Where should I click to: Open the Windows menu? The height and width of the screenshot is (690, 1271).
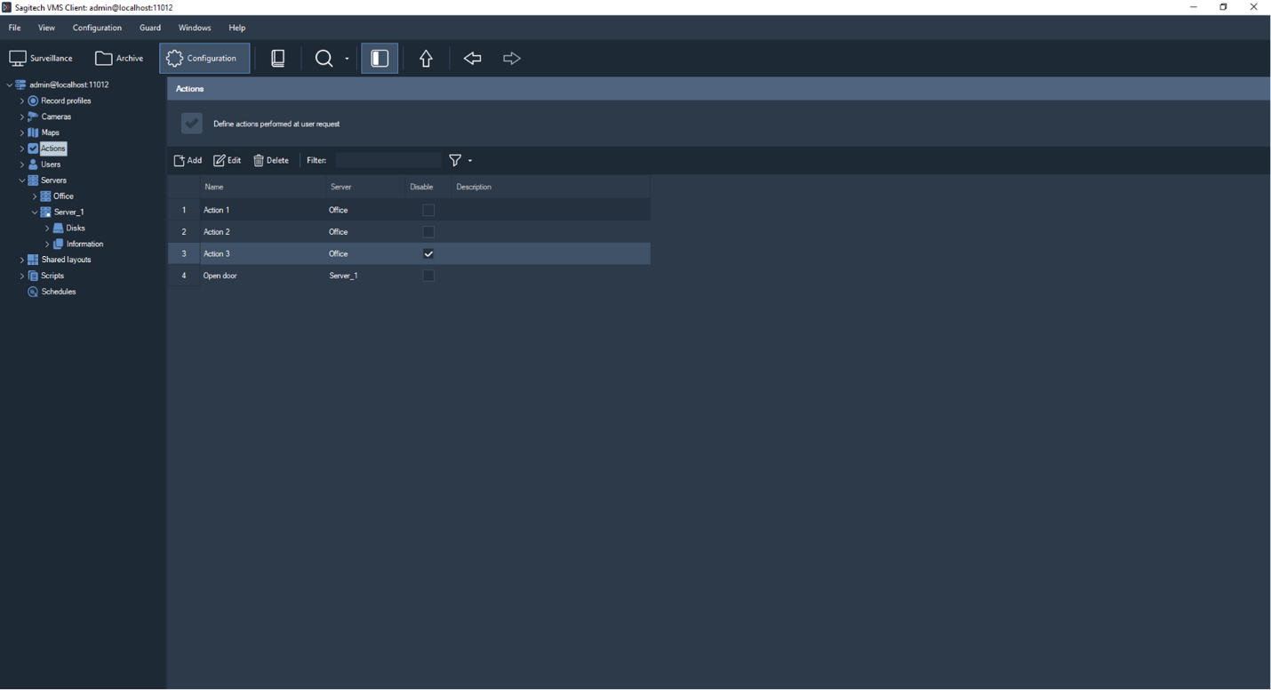pos(195,28)
